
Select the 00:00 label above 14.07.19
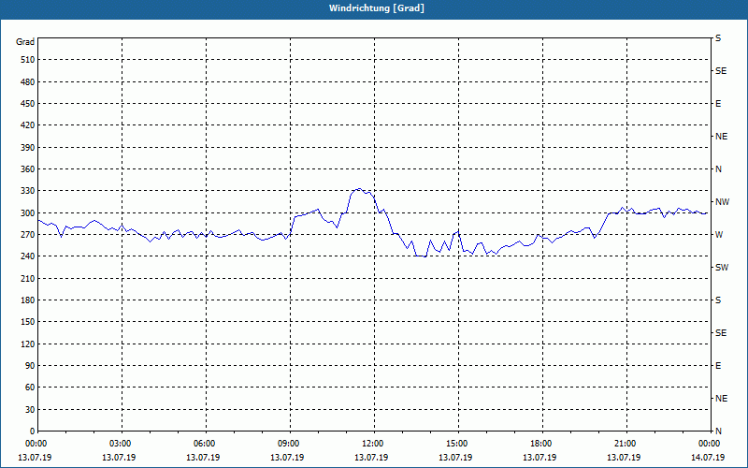click(709, 444)
